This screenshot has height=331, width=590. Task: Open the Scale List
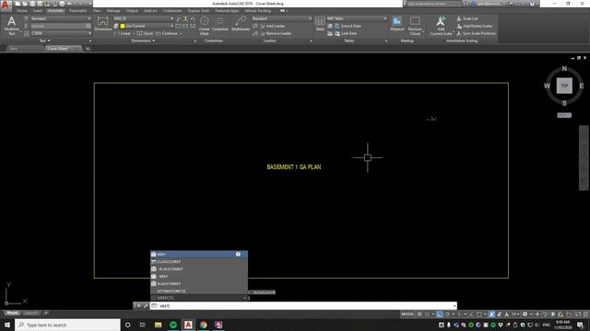[467, 18]
